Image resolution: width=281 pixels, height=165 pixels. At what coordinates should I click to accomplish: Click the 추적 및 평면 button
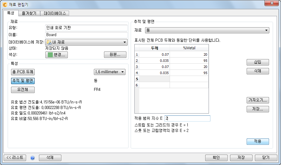point(23,81)
